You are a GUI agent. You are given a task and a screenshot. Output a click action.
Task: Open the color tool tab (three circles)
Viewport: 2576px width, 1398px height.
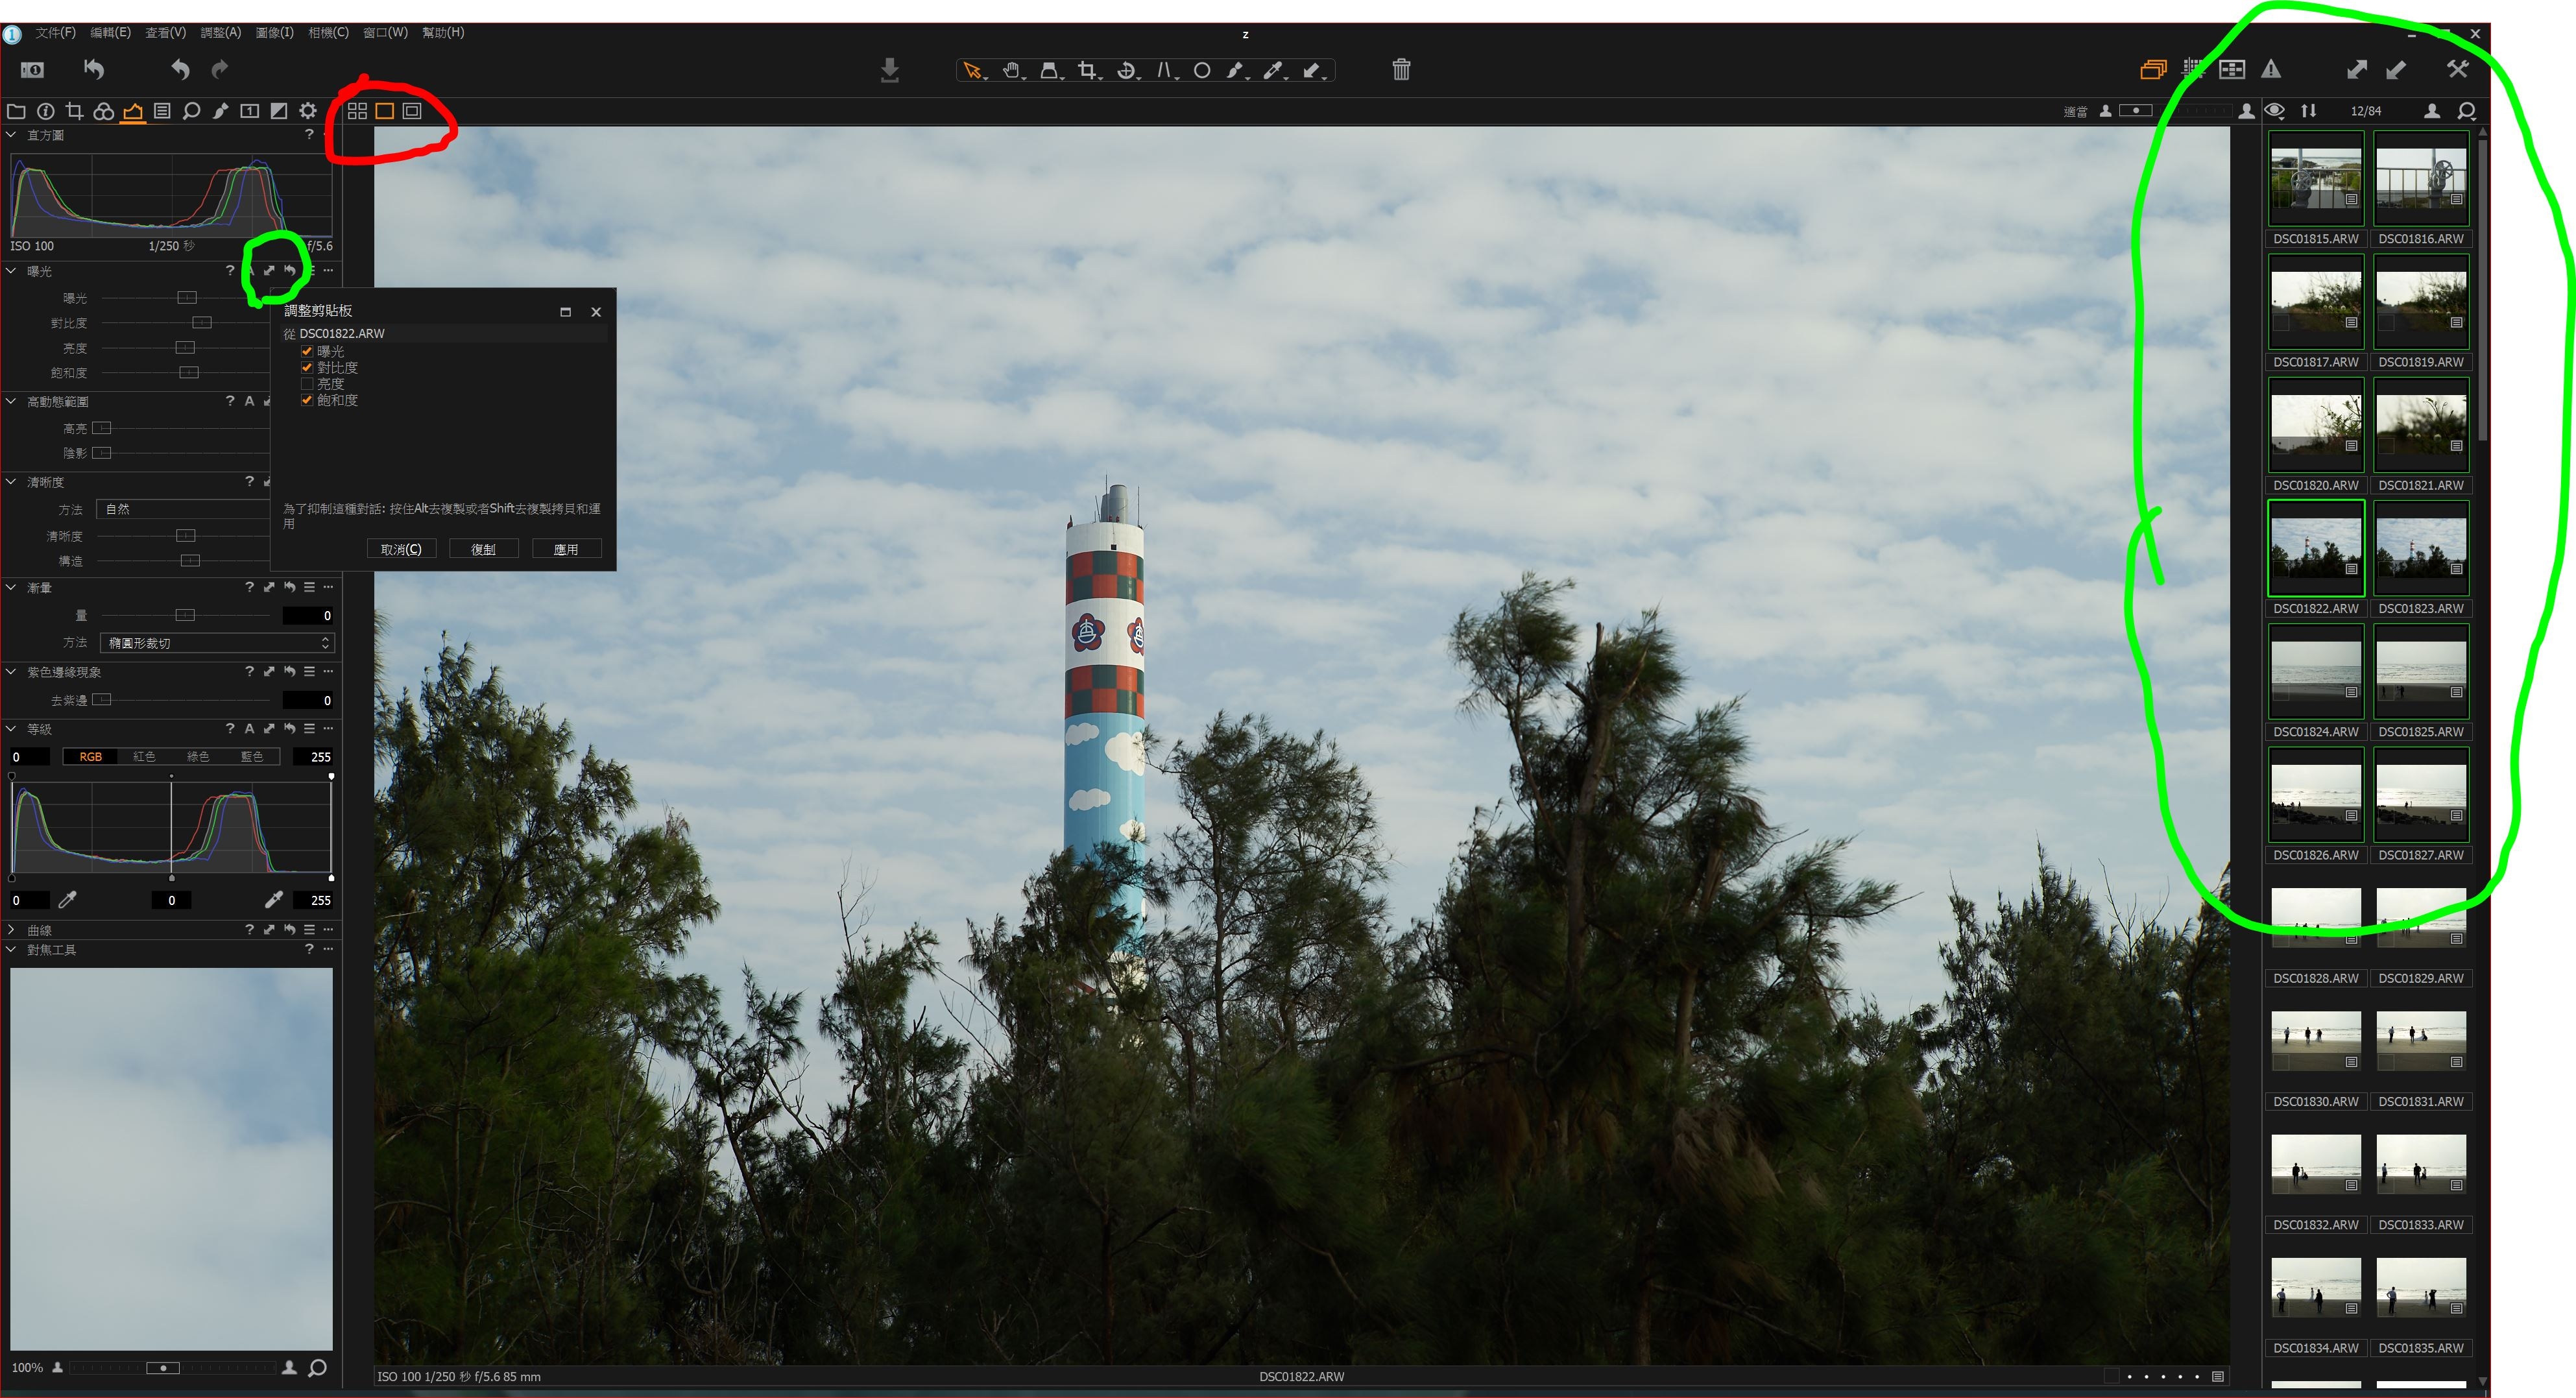(103, 111)
